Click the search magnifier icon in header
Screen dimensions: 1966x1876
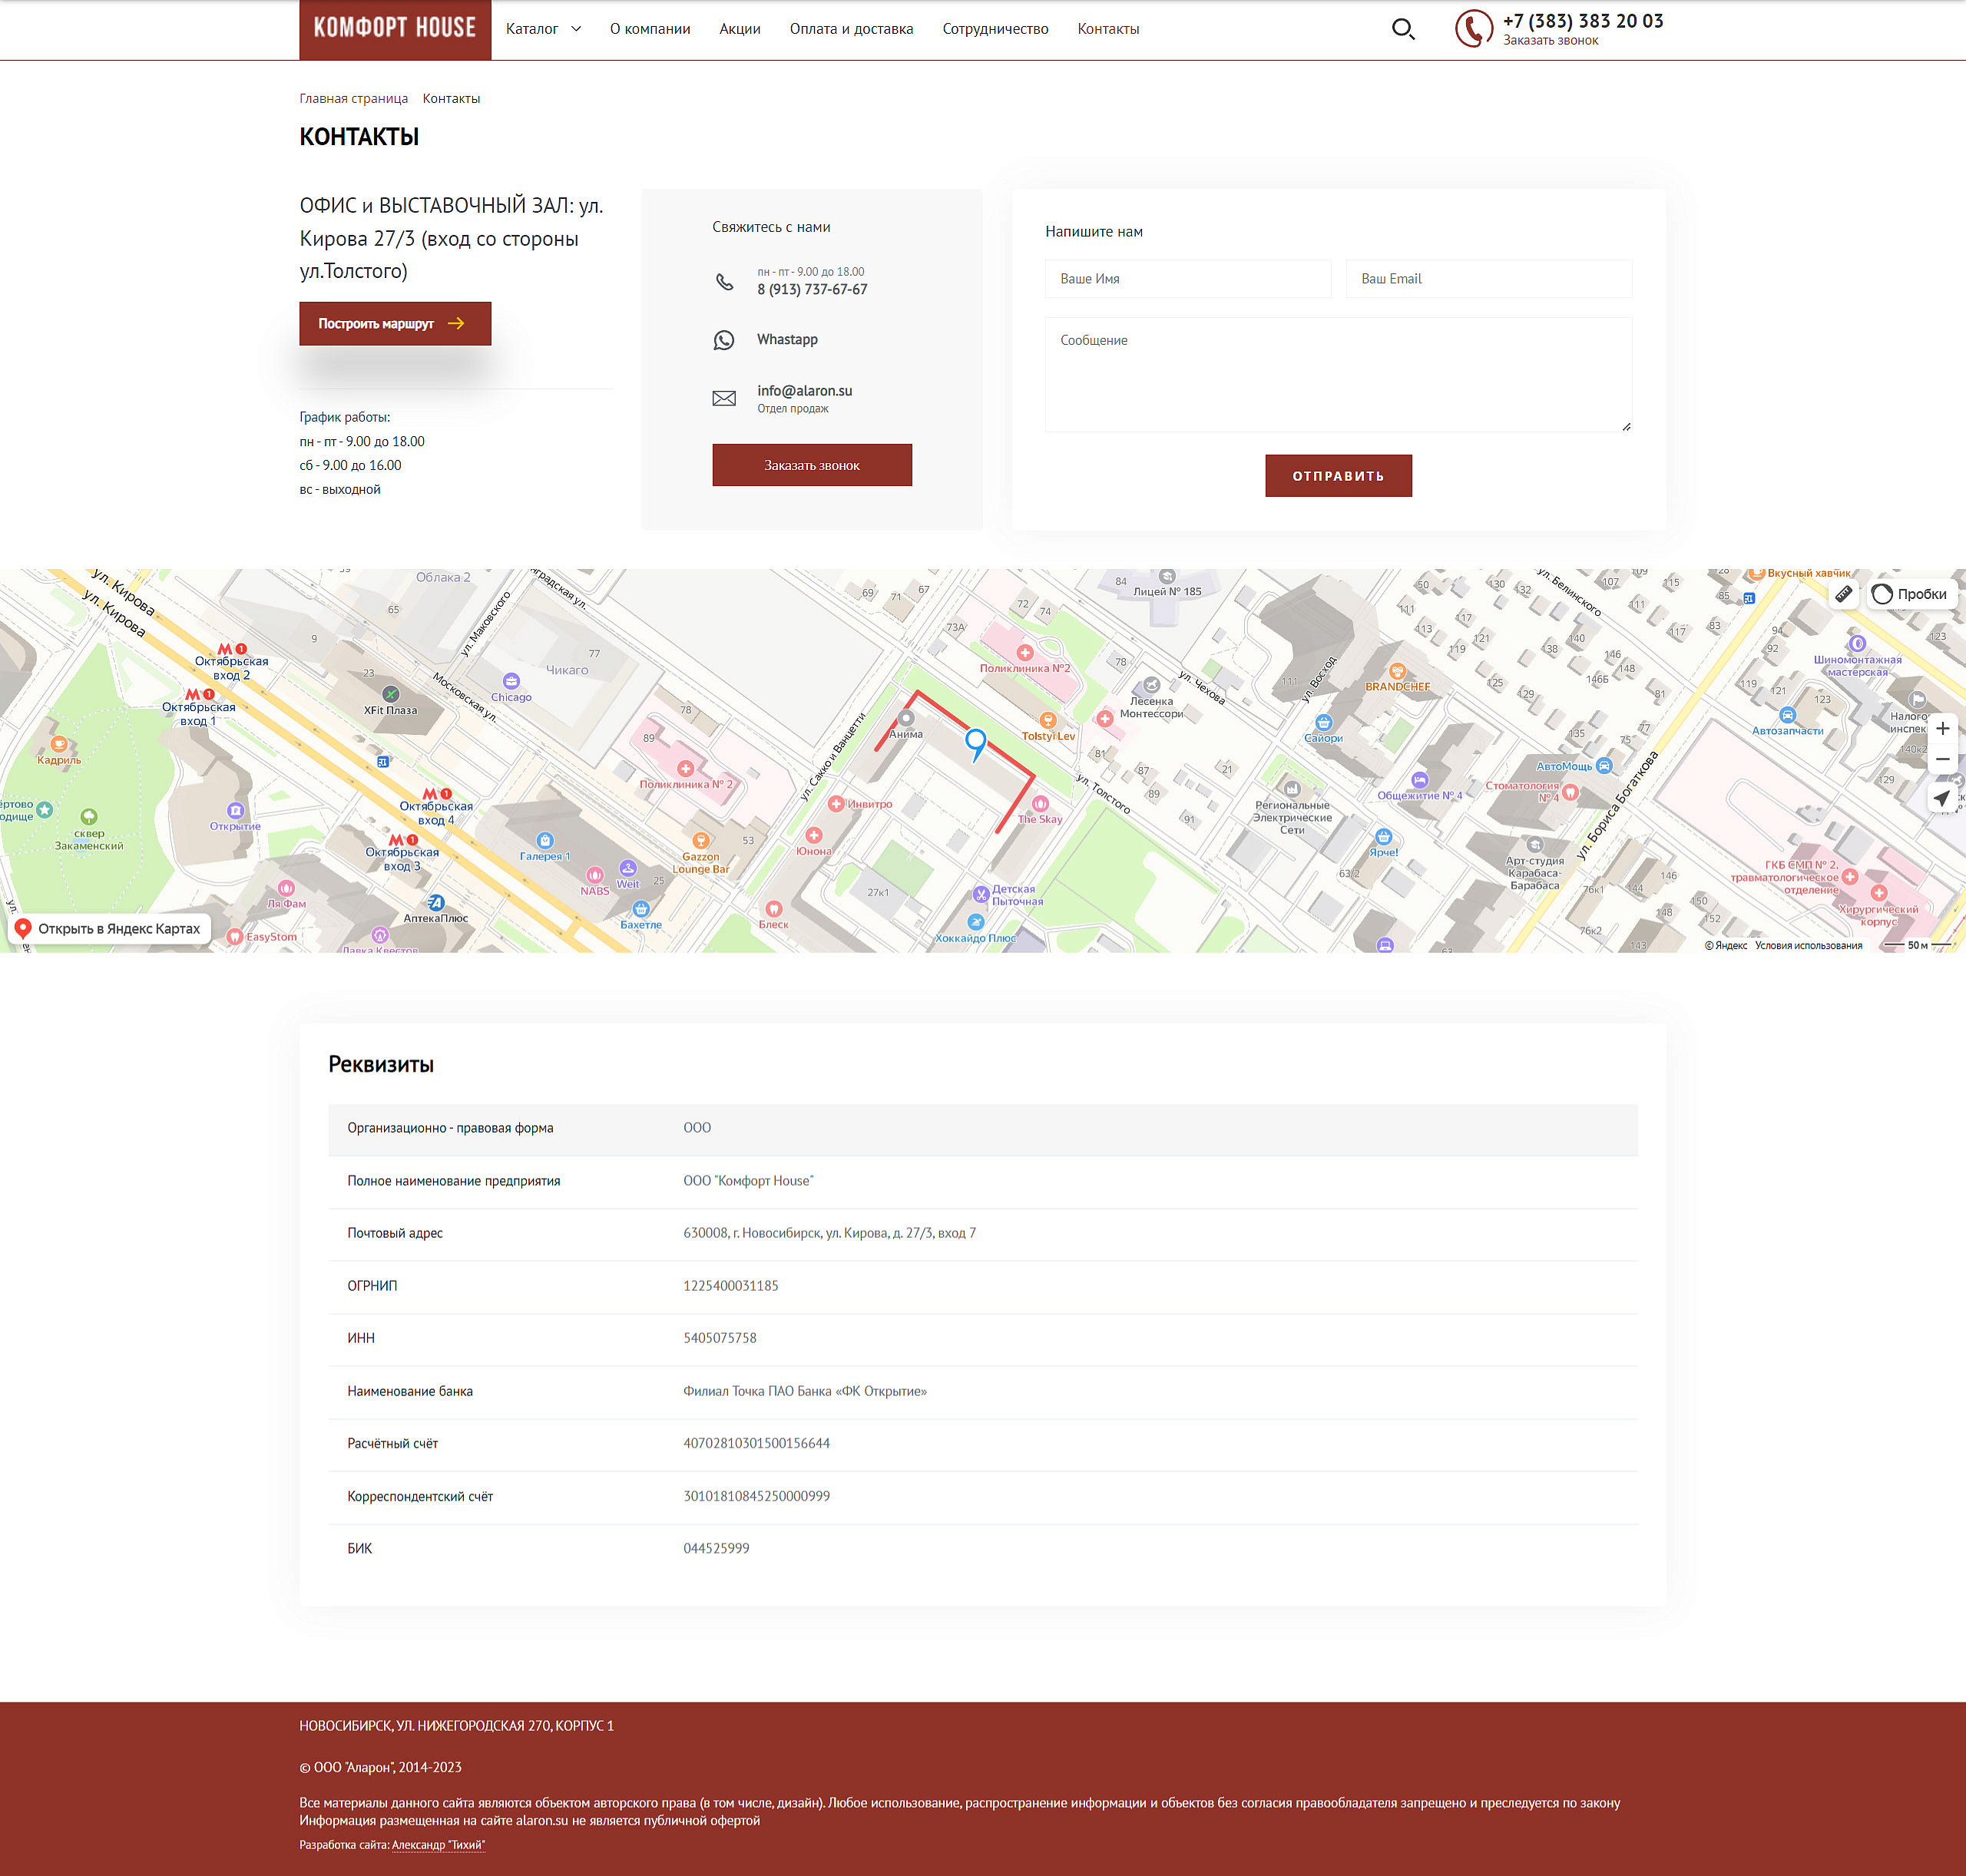click(x=1403, y=29)
